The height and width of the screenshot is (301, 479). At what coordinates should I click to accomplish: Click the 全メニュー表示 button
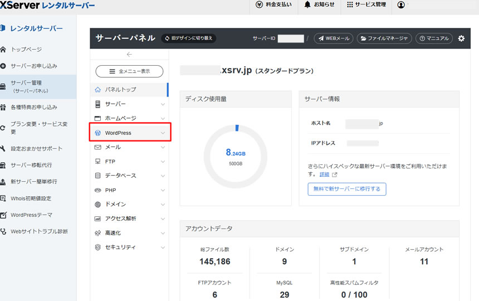pos(129,71)
